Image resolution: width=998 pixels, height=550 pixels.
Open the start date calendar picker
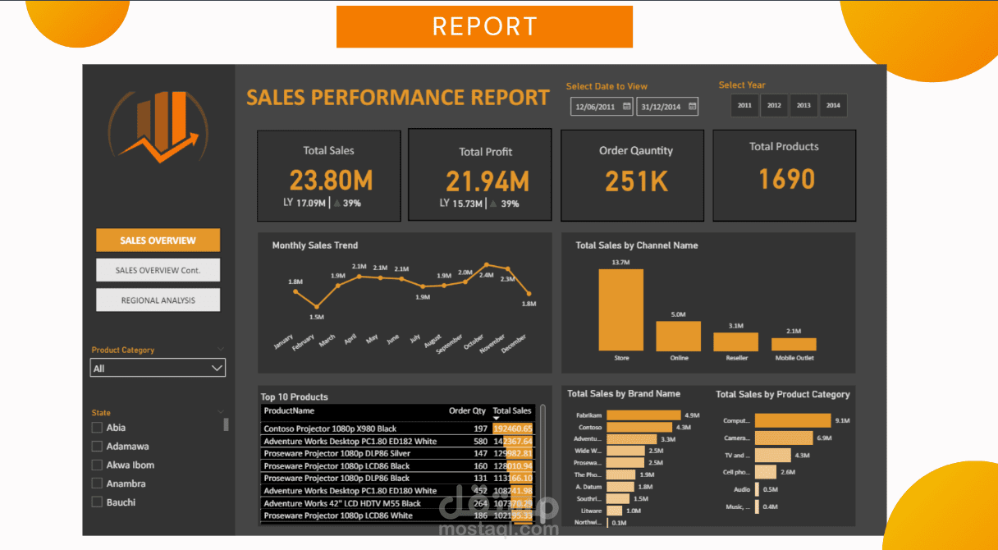[x=625, y=106]
